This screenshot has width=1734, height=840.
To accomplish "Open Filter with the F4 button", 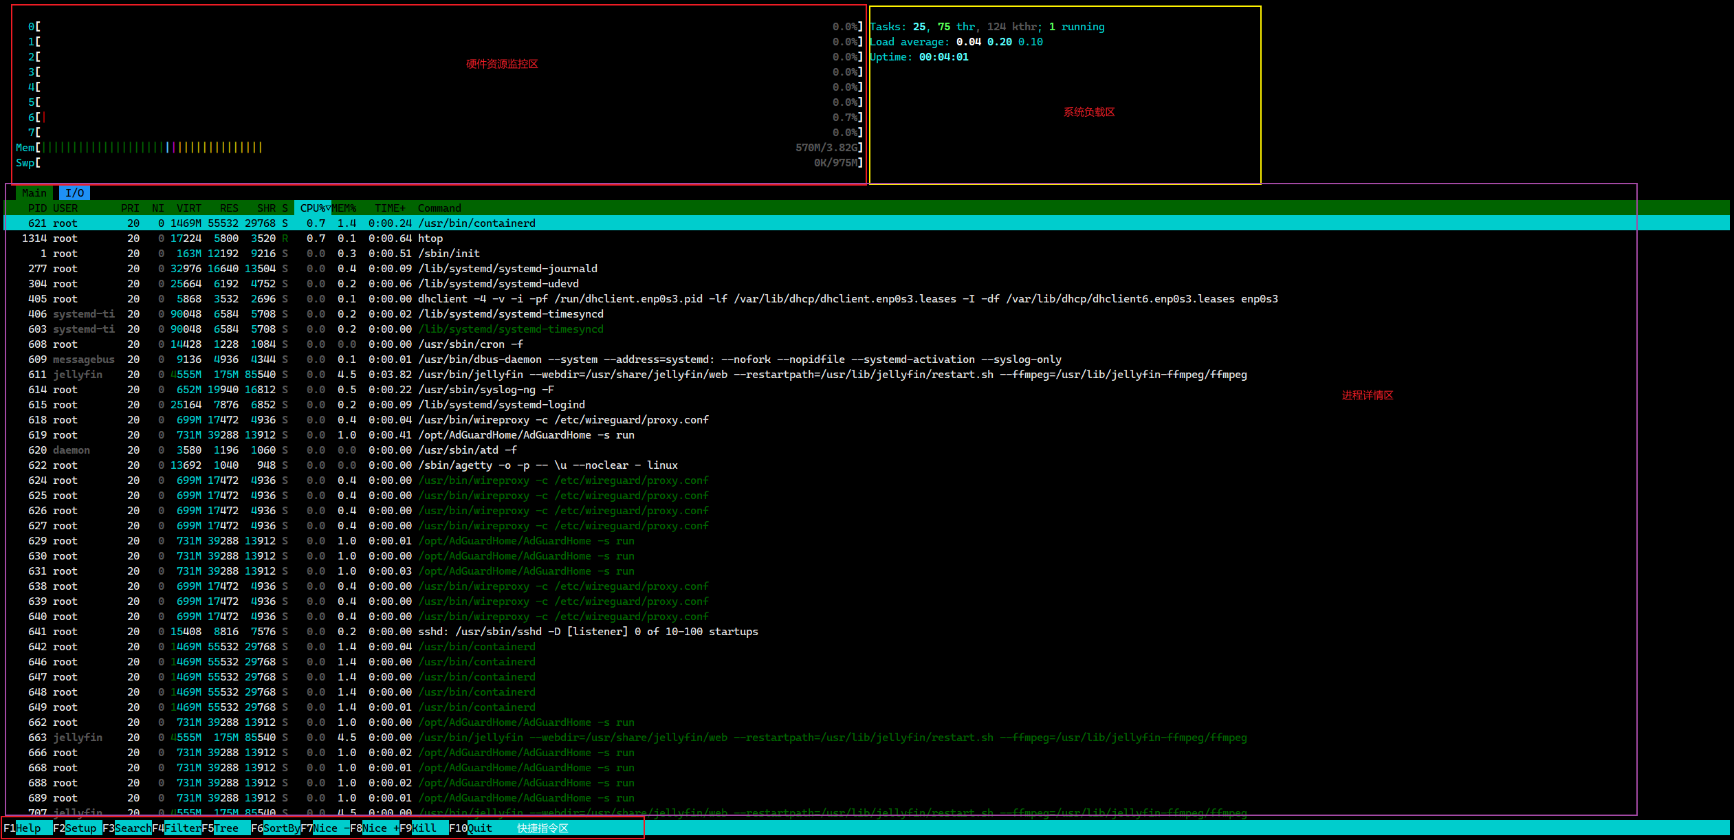I will pyautogui.click(x=177, y=828).
